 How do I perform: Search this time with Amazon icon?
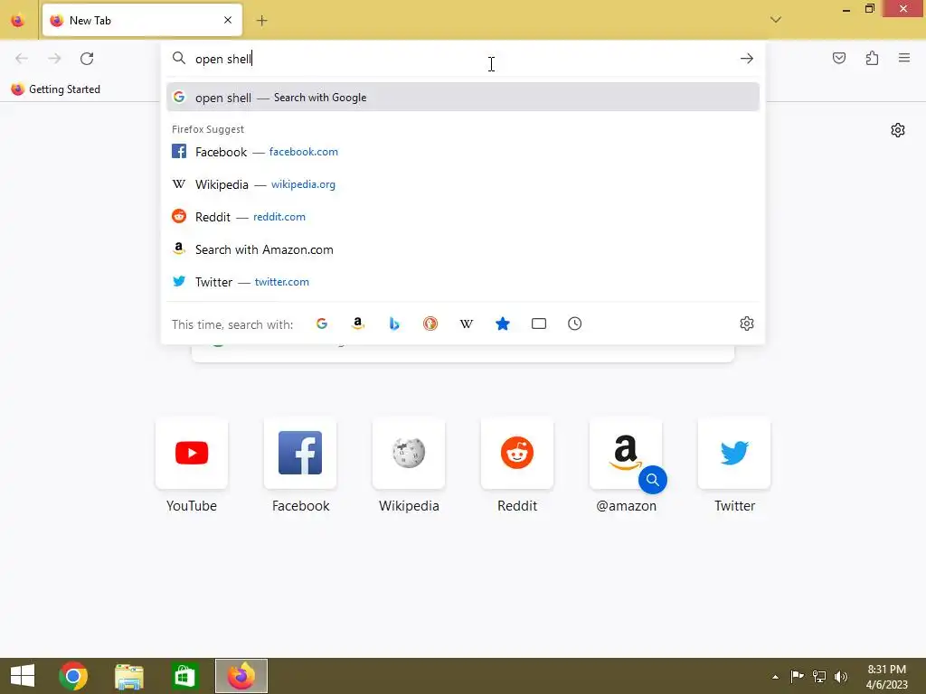(x=358, y=324)
